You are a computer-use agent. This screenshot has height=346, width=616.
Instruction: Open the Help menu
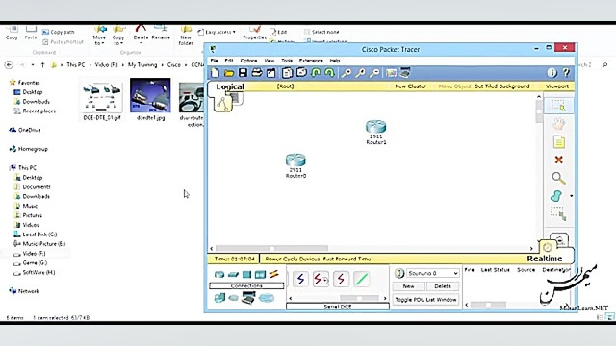pos(335,61)
